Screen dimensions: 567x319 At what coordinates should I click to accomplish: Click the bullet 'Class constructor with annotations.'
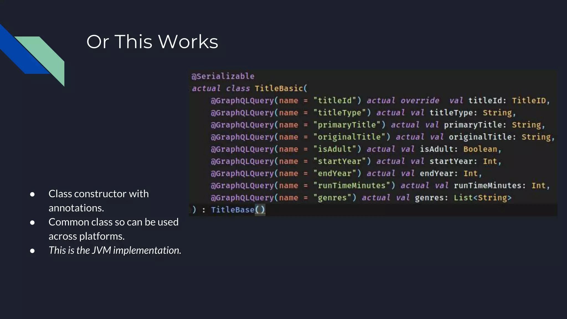click(99, 201)
